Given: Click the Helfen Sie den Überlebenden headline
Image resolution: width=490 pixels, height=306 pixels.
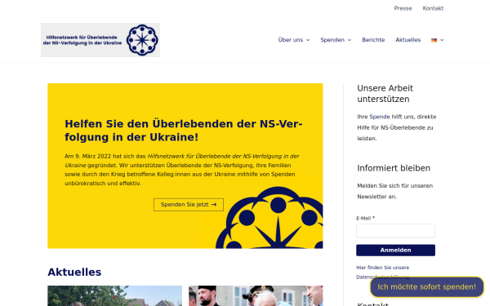Looking at the screenshot, I should [x=184, y=131].
